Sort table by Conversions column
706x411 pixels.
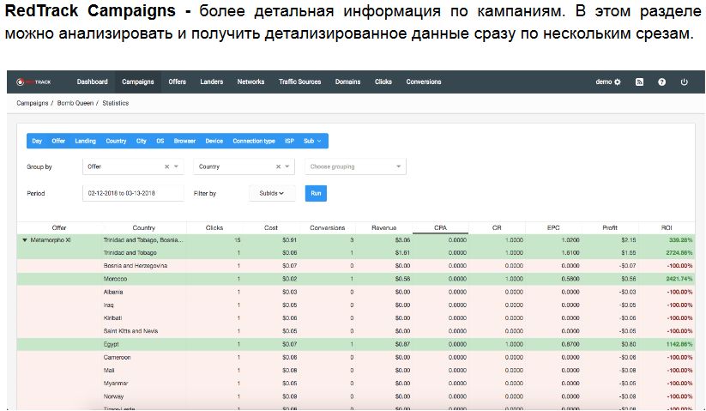328,227
